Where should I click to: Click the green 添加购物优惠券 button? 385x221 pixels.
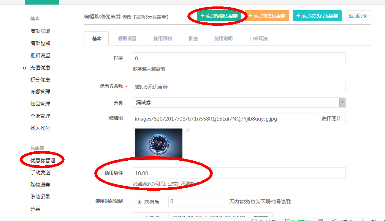[219, 16]
